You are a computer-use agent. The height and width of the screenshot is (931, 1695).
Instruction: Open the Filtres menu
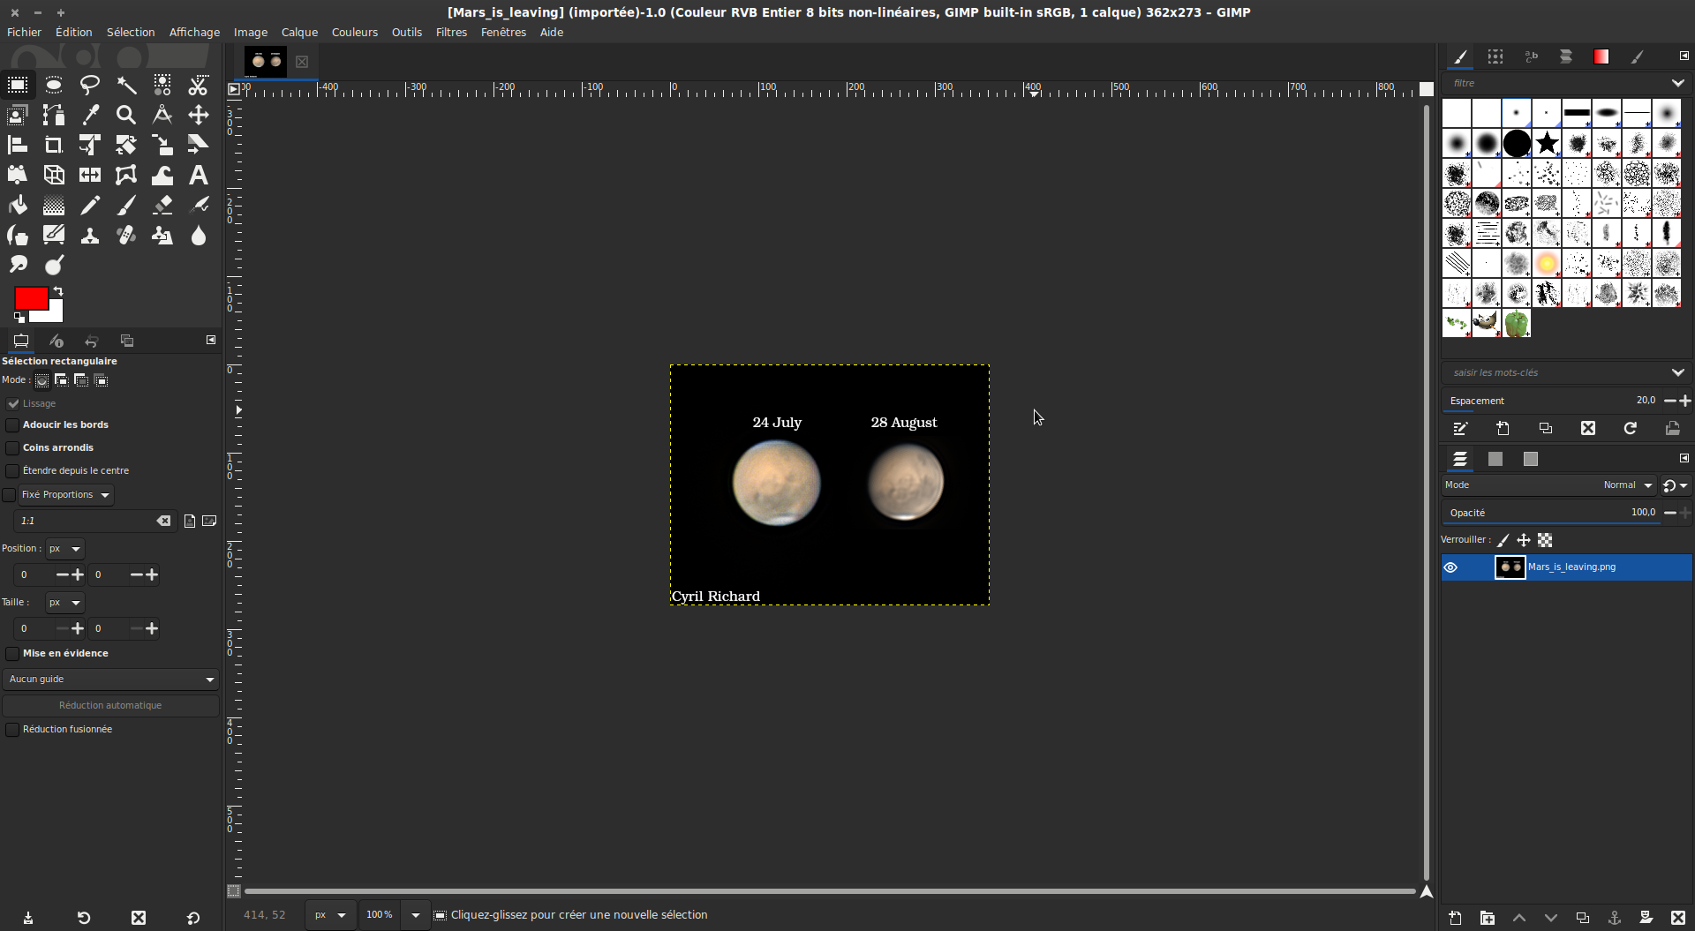coord(451,32)
